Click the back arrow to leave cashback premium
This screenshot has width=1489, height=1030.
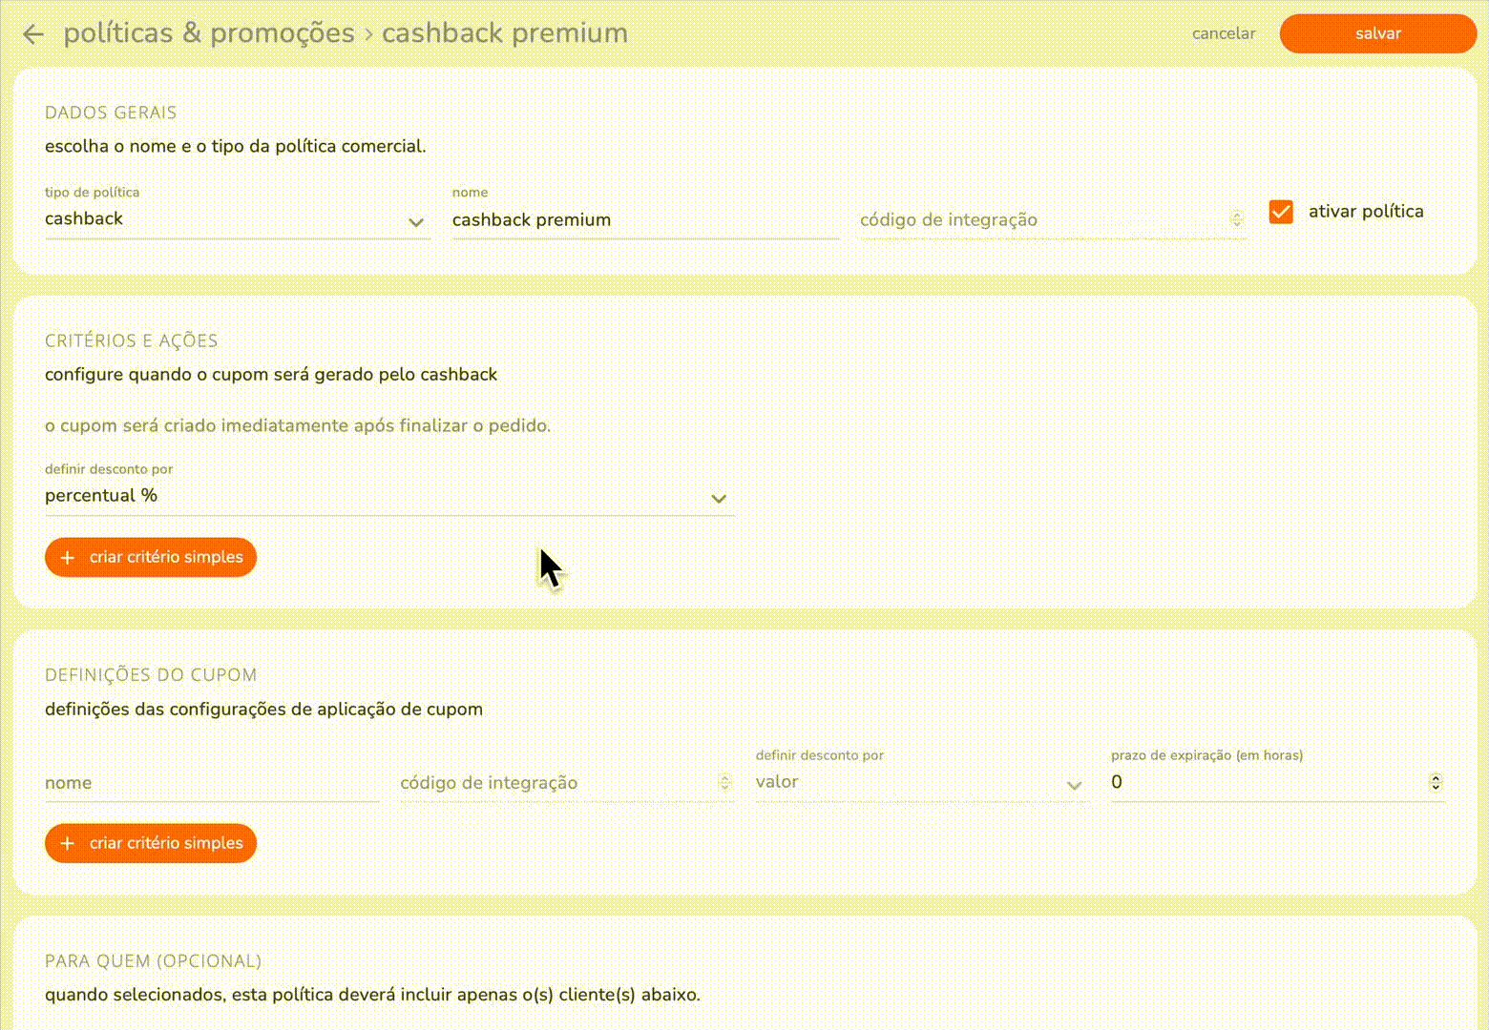(x=32, y=33)
